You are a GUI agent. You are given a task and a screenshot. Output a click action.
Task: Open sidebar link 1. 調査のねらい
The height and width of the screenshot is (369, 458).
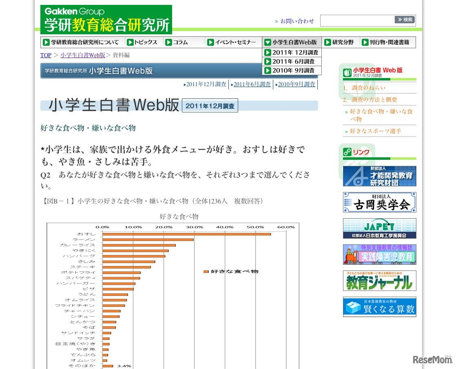(365, 88)
